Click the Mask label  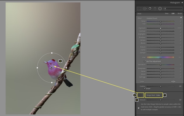click(x=140, y=14)
